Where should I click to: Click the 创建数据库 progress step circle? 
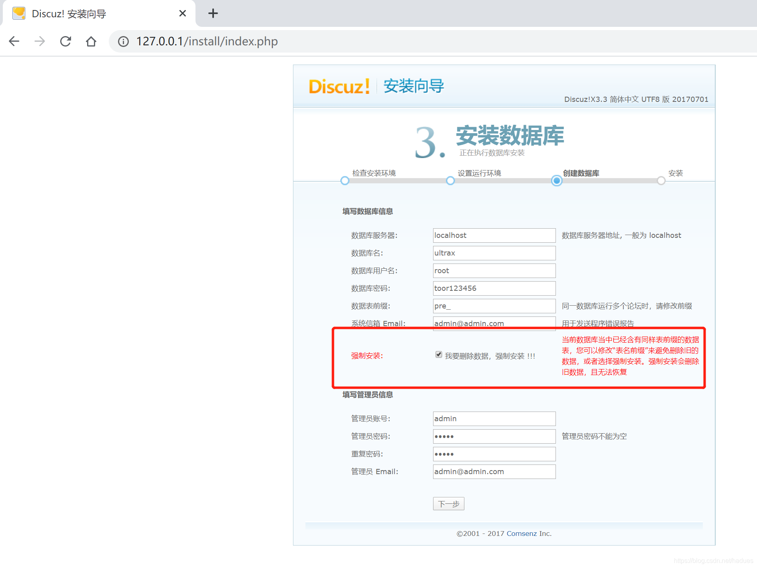pyautogui.click(x=556, y=181)
